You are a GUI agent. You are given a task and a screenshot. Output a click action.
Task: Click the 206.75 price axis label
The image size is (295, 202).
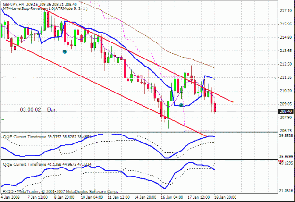tap(286, 131)
